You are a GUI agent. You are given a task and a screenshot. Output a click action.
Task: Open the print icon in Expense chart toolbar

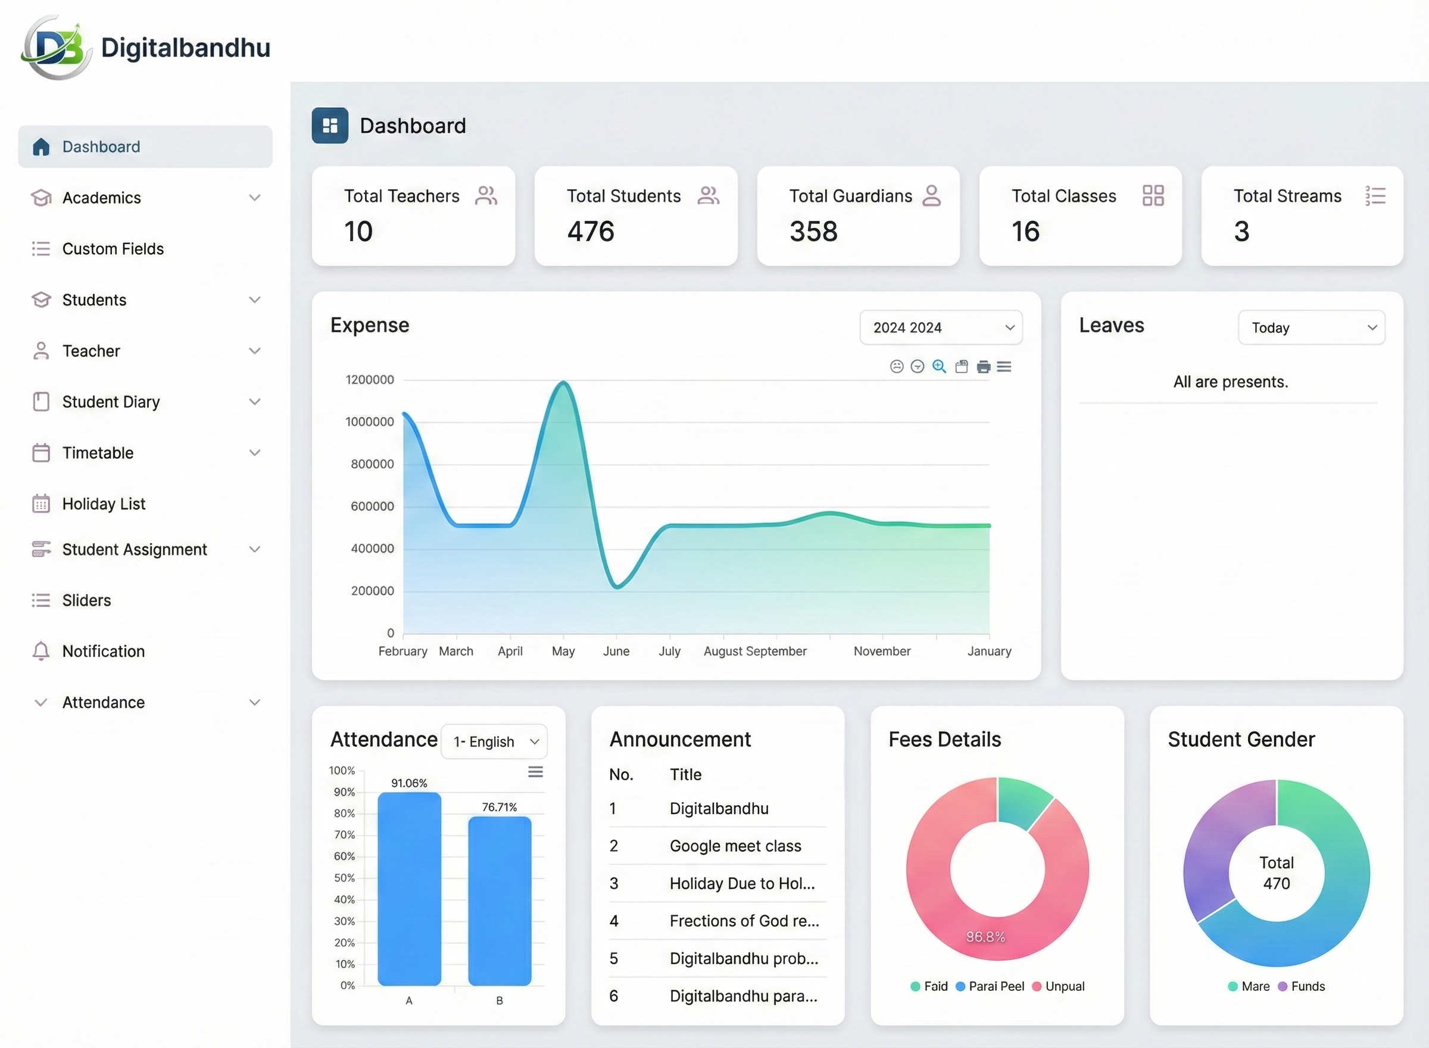tap(983, 367)
